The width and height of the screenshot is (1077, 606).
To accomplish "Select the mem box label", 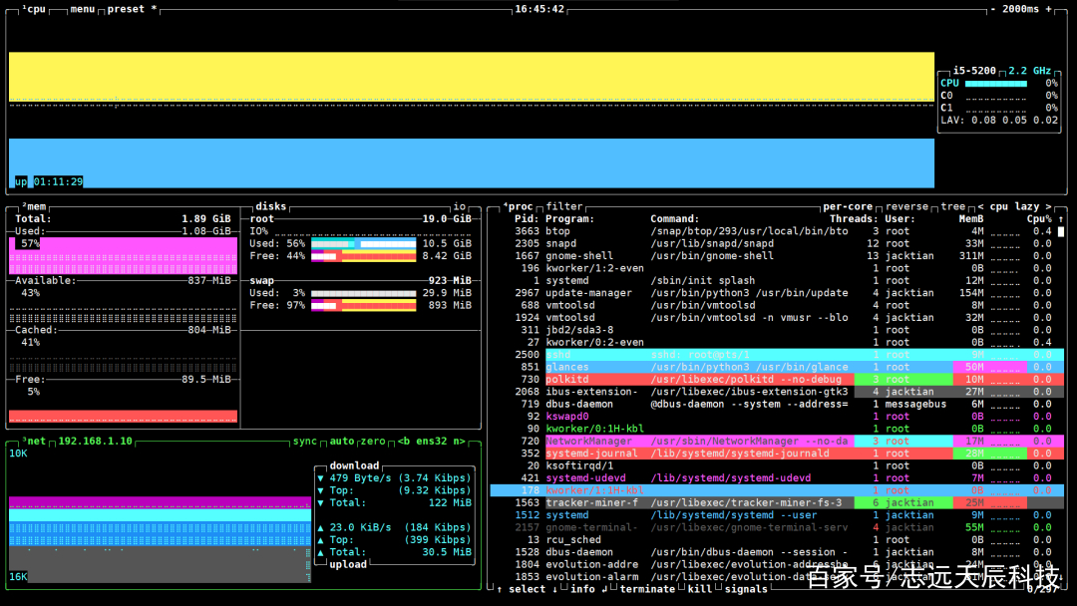I will click(x=34, y=206).
